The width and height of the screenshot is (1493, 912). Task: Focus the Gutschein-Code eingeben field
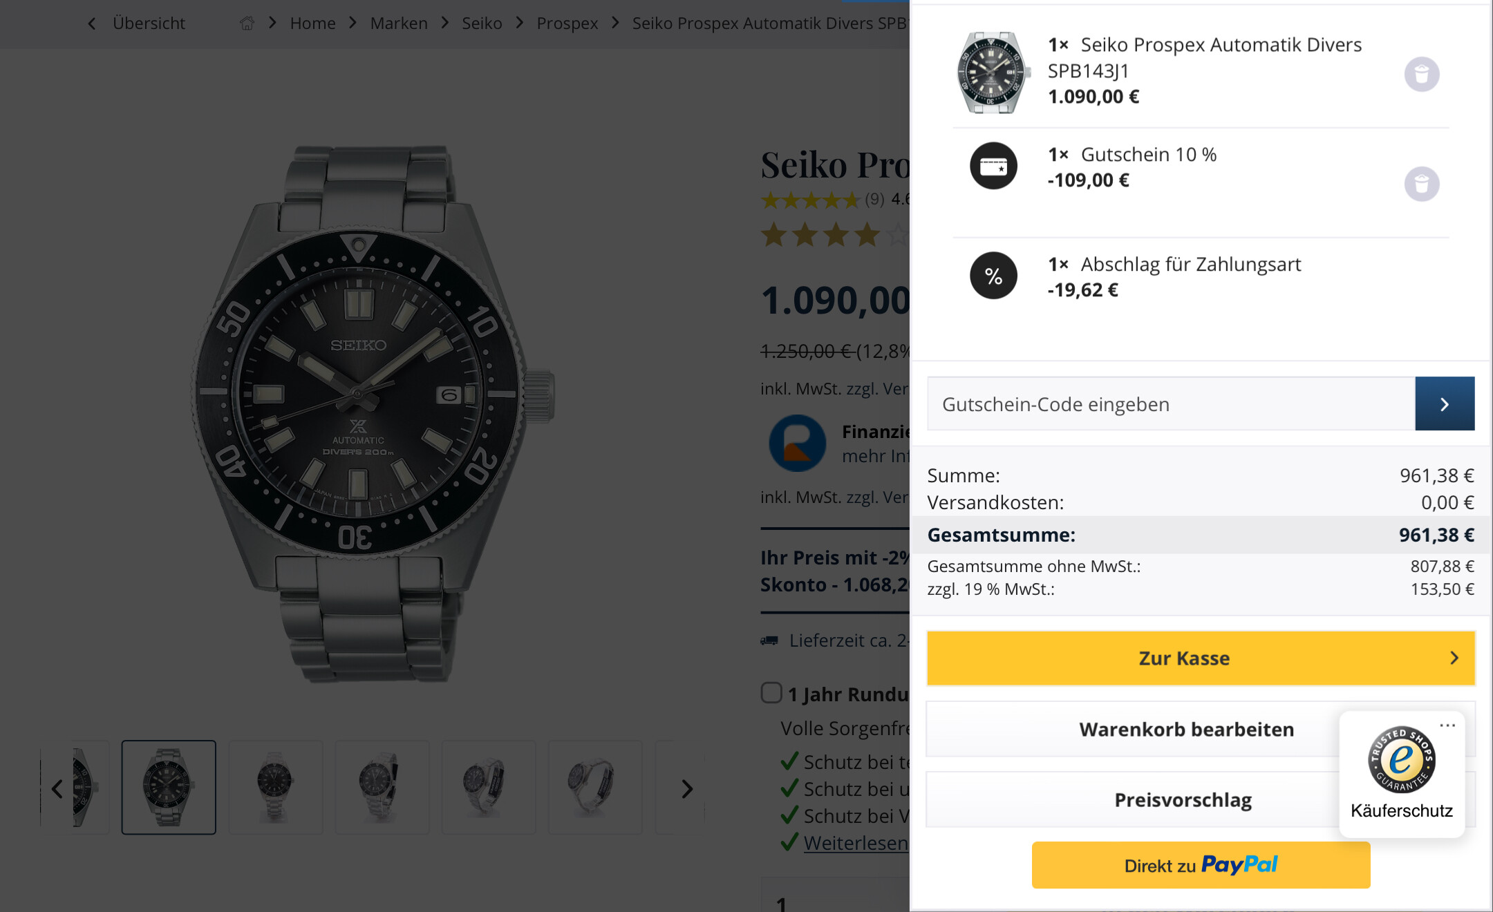(1171, 403)
